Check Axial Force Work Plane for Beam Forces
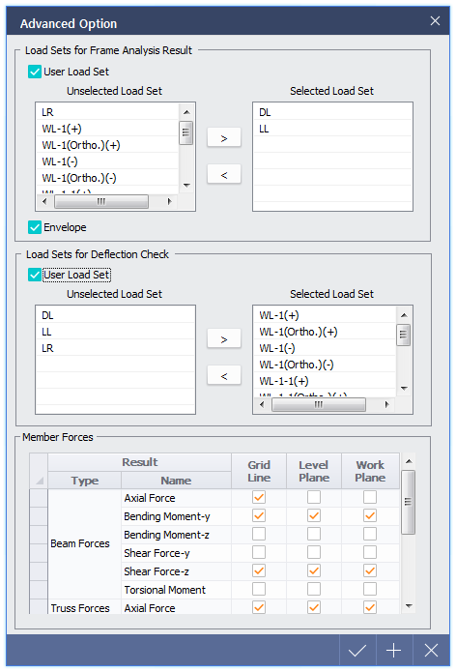Screen dimensions: 456x672 pyautogui.click(x=370, y=498)
